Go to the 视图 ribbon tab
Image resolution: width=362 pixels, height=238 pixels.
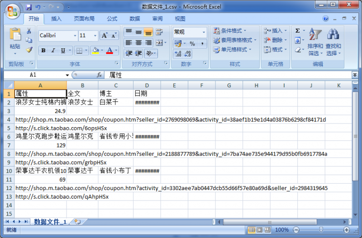coord(180,19)
